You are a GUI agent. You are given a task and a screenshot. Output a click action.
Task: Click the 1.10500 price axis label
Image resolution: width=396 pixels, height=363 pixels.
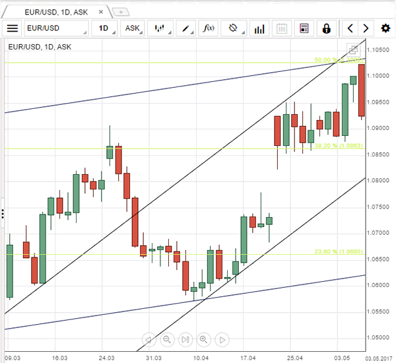coord(378,50)
